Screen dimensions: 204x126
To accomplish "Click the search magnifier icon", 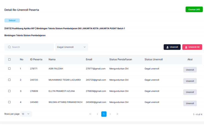I will point(9,47).
